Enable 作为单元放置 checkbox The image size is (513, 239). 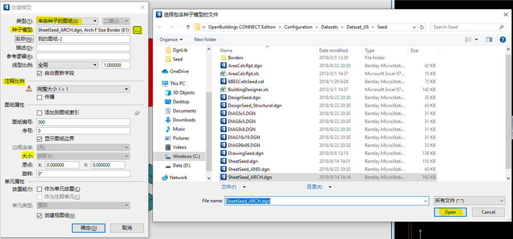coord(39,189)
